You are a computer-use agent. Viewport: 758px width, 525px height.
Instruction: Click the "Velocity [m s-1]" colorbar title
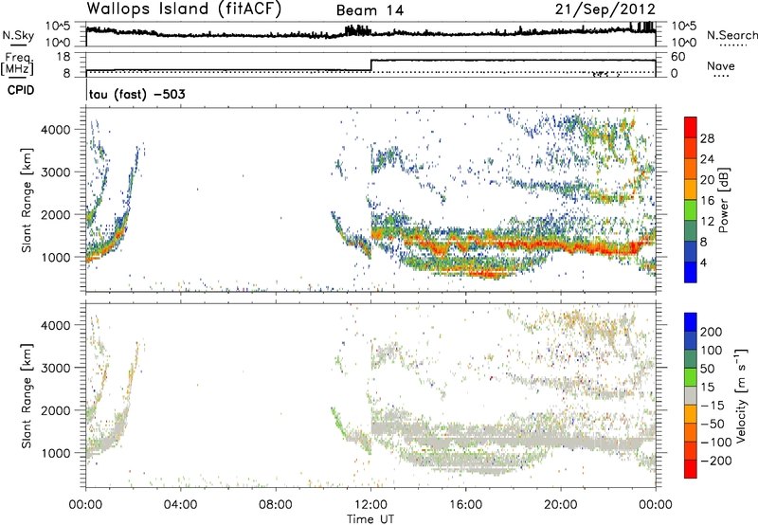click(742, 395)
